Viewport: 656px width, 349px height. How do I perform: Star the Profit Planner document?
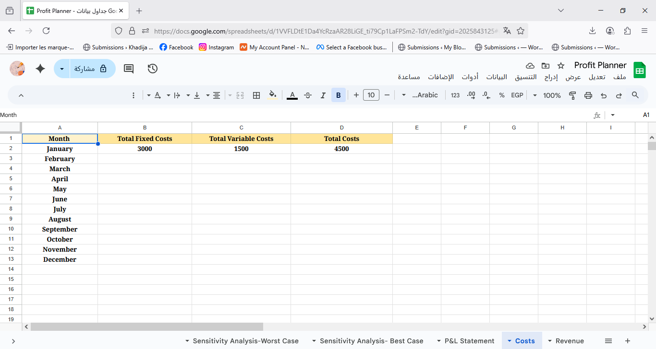point(560,66)
